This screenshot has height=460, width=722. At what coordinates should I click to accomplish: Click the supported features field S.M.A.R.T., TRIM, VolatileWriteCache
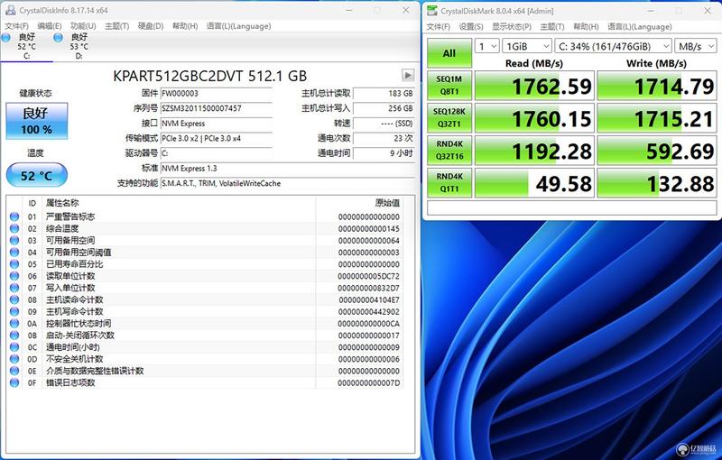(x=287, y=183)
